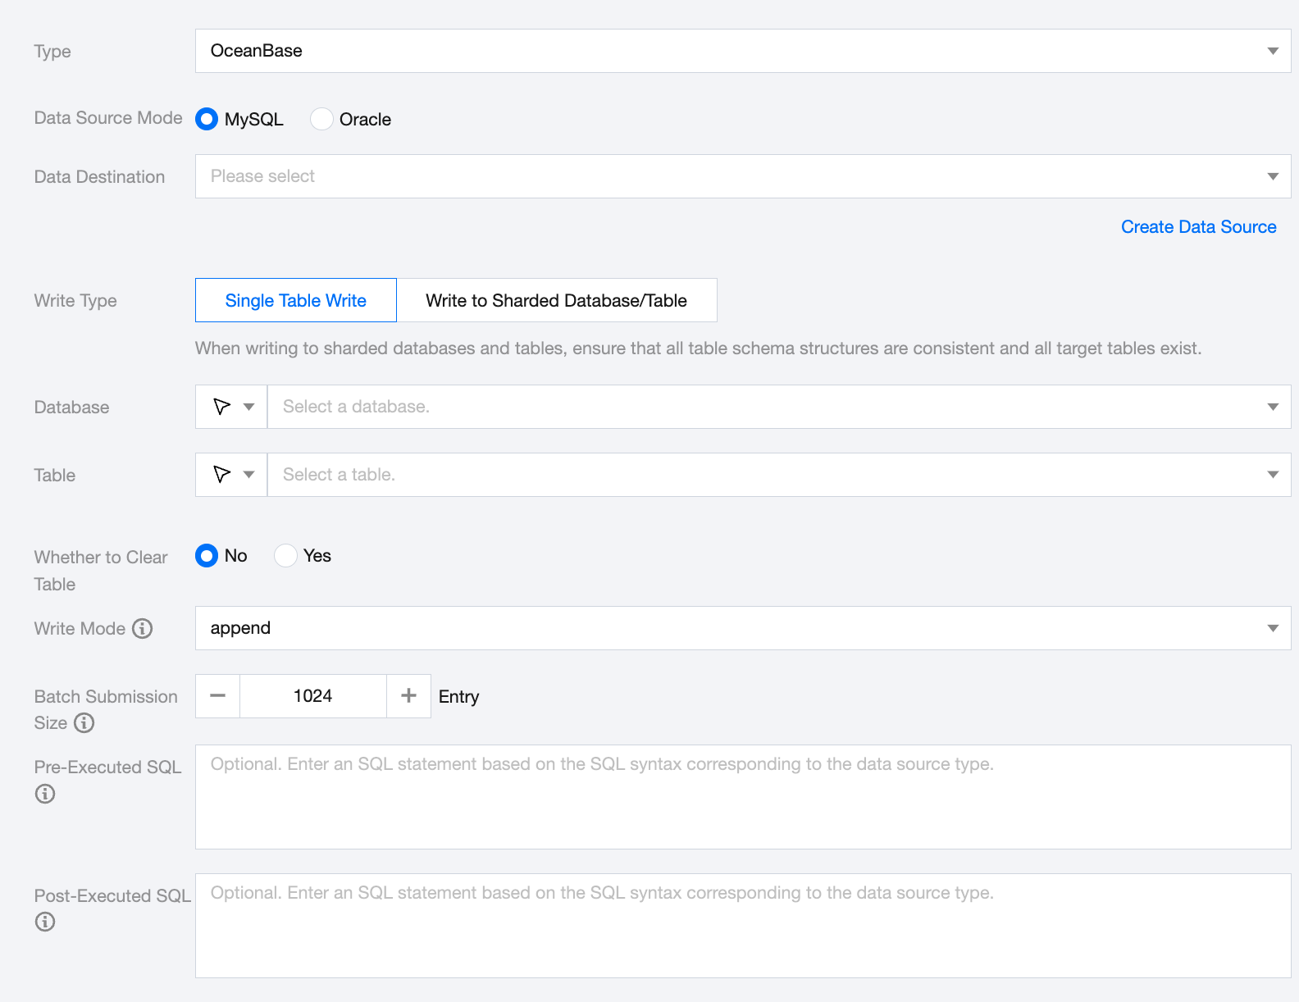1299x1002 pixels.
Task: Open the Select a database dropdown
Action: tap(778, 407)
